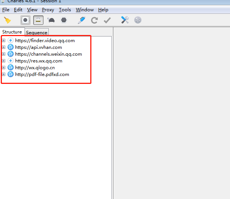Toggle breakpoints with the hexagon icon

tap(64, 20)
